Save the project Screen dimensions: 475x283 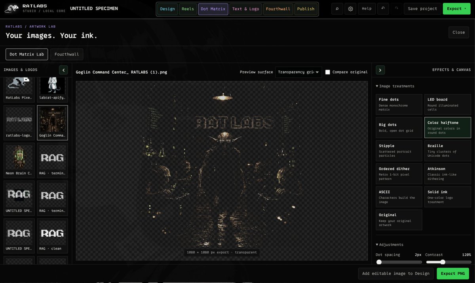click(x=422, y=9)
